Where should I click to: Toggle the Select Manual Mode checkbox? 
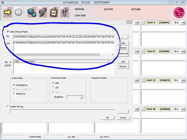8,32
